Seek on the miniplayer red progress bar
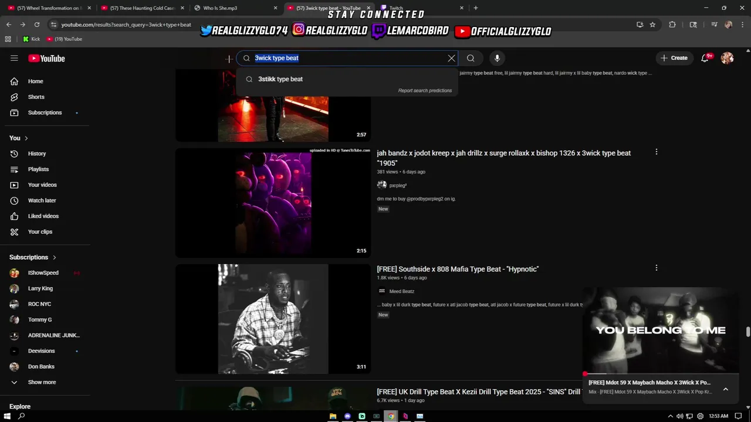The width and height of the screenshot is (751, 422). tap(661, 373)
